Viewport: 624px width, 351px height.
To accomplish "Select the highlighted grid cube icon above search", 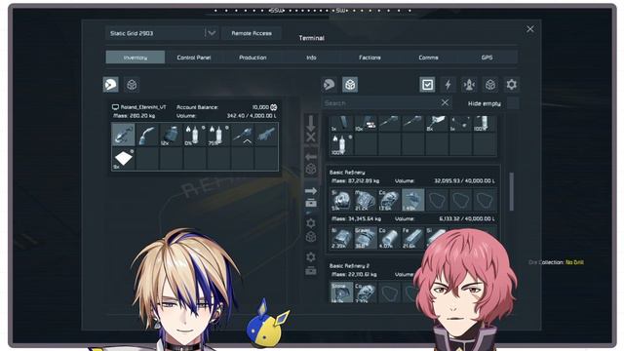I will pos(350,85).
